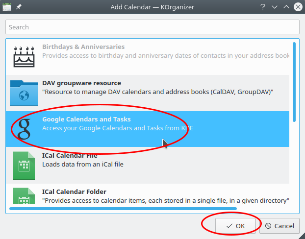Click the KOrganizer app icon in title bar
Image resolution: width=305 pixels, height=239 pixels.
(x=7, y=7)
